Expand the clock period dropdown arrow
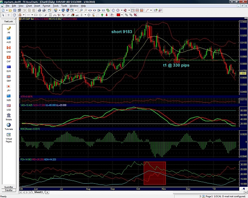This screenshot has height=198, width=248. [122, 10]
